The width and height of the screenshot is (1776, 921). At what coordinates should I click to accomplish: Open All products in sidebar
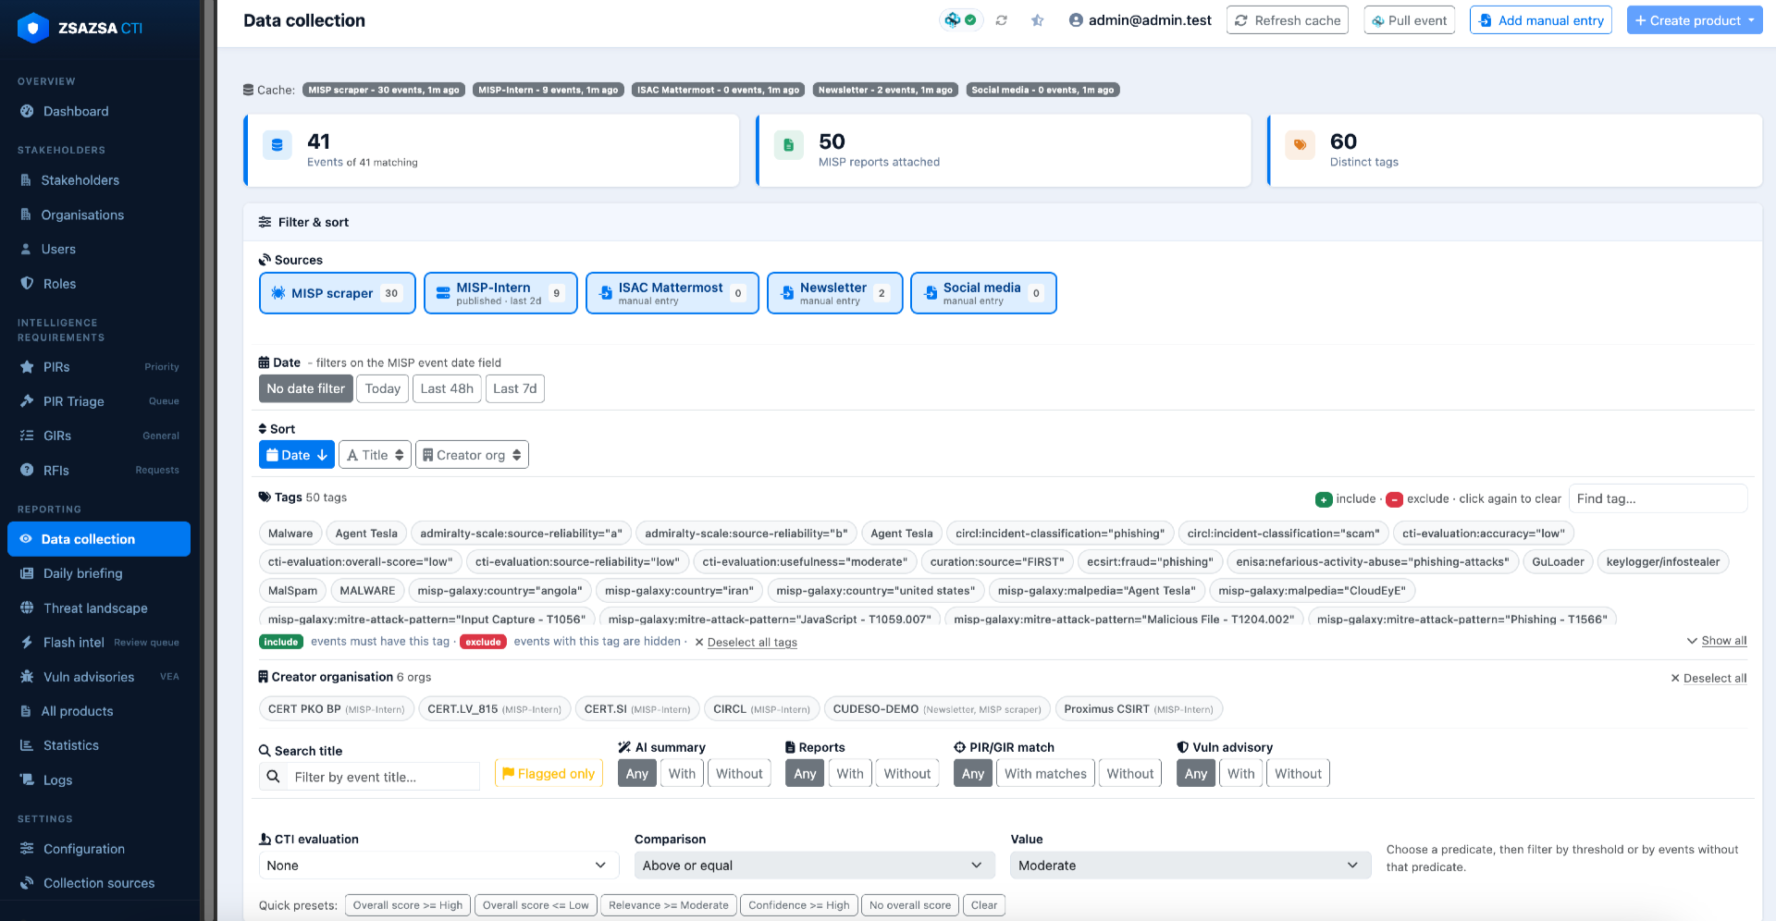pyautogui.click(x=99, y=711)
